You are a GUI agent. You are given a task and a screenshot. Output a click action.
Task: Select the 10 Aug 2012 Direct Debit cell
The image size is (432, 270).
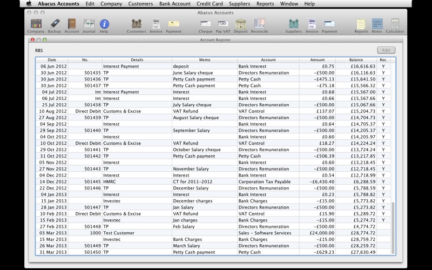[x=85, y=111]
